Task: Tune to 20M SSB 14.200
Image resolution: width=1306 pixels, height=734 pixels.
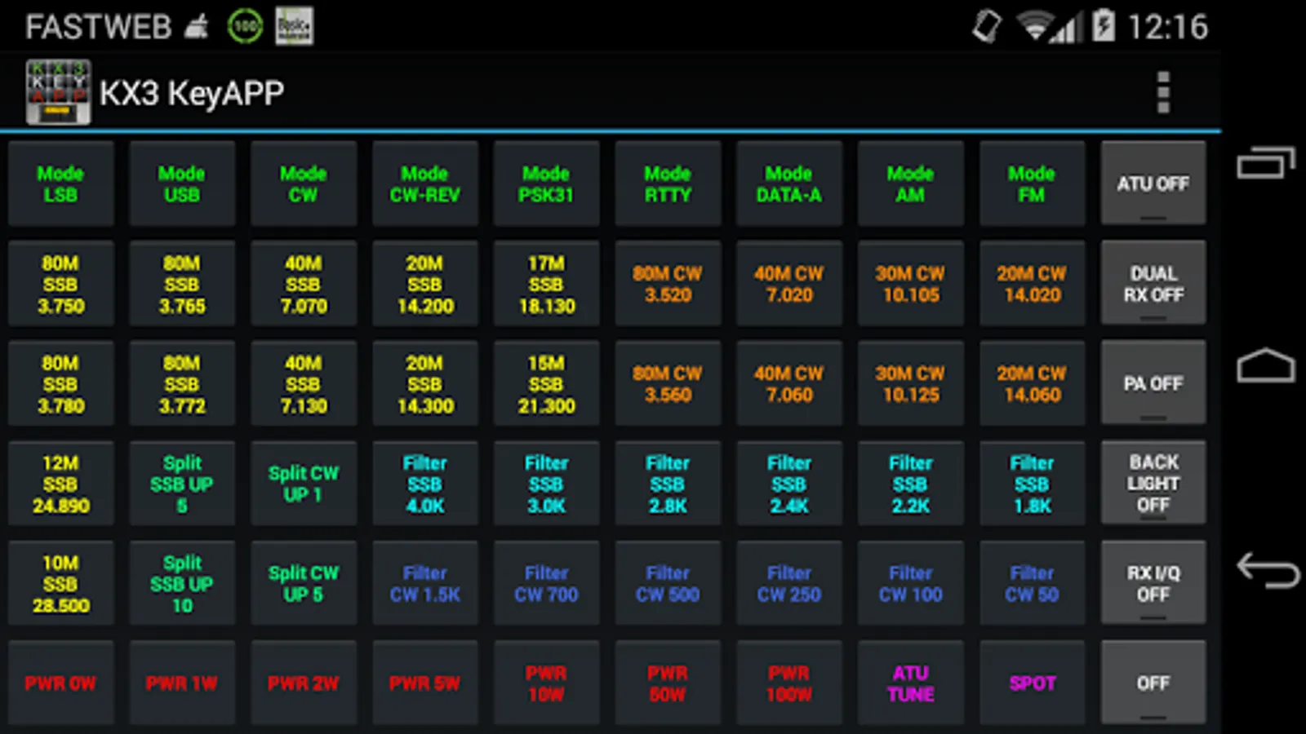Action: [424, 284]
